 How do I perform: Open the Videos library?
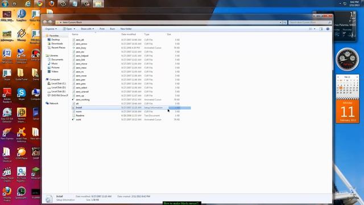point(55,72)
